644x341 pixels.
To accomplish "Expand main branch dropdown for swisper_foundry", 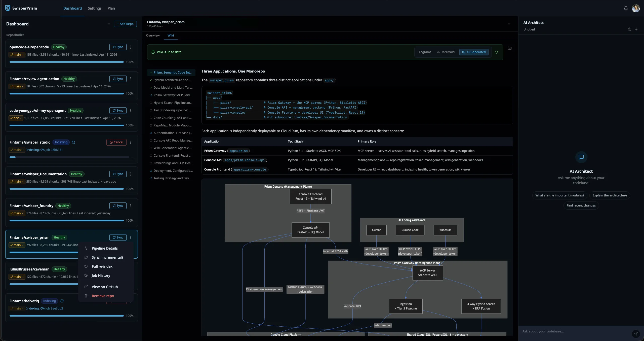I will tap(17, 213).
